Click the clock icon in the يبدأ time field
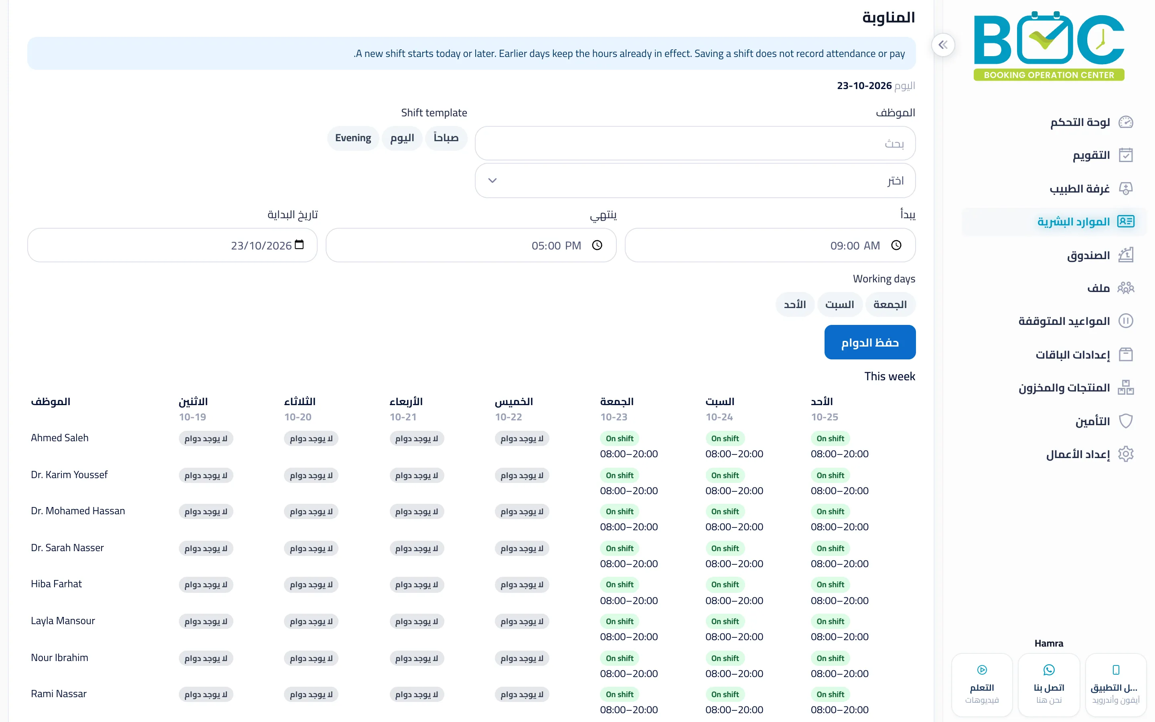The width and height of the screenshot is (1155, 722). click(x=896, y=245)
